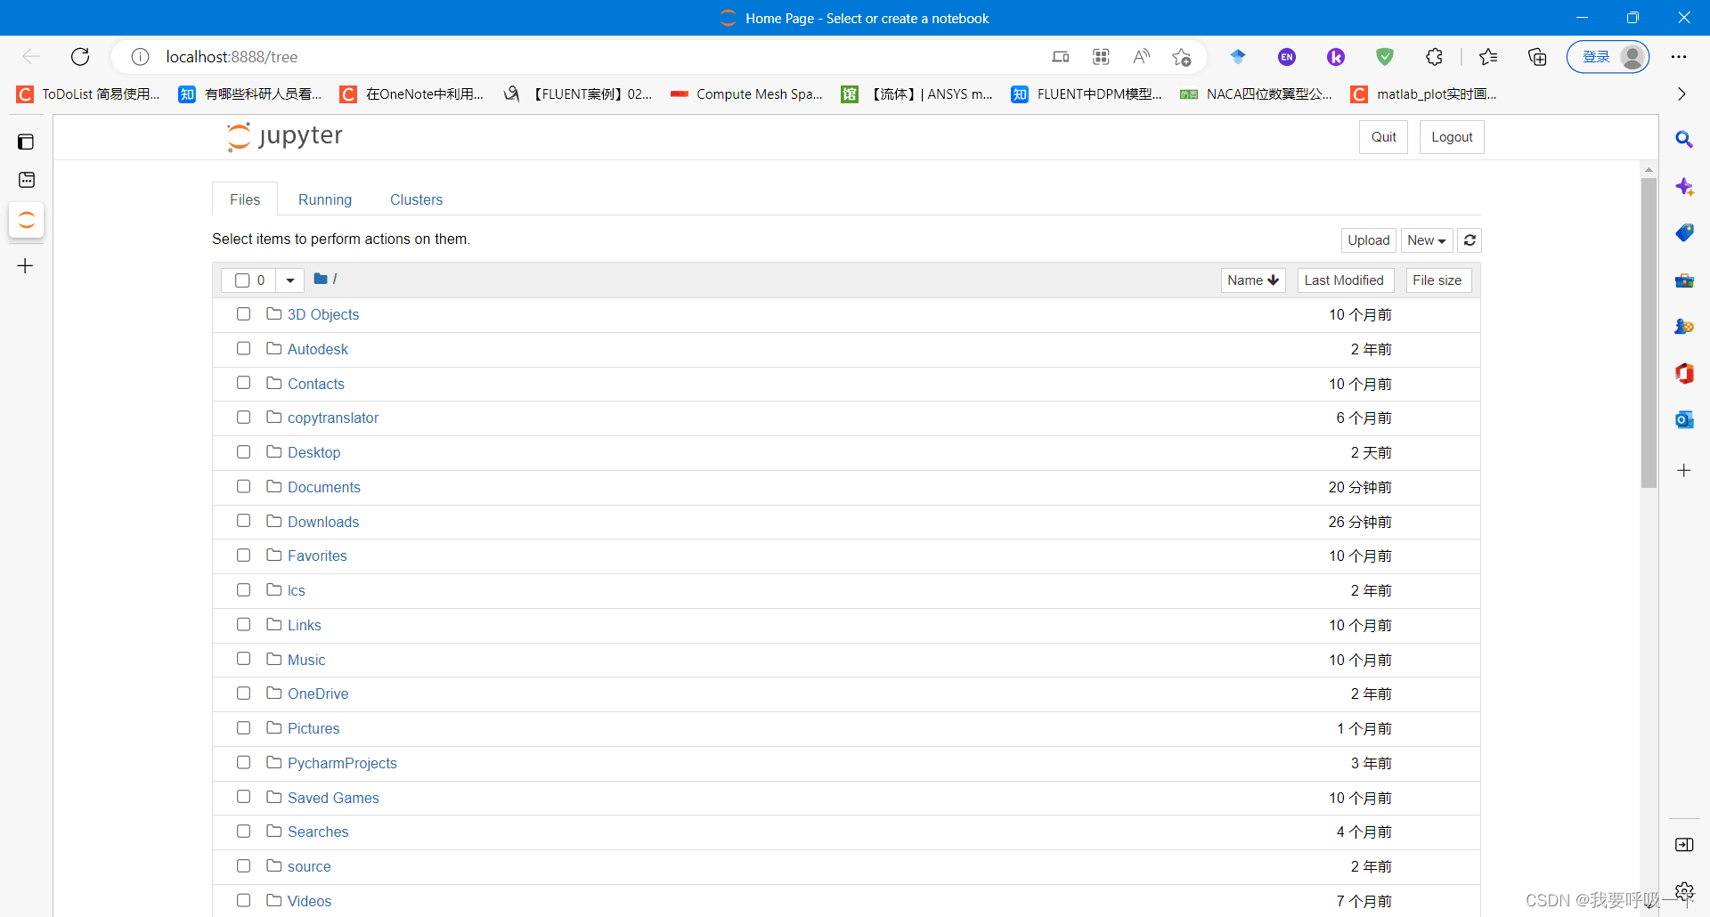Open Outlook from the sidebar
Image resolution: width=1710 pixels, height=917 pixels.
coord(1685,419)
